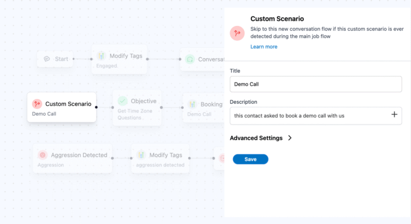Image resolution: width=411 pixels, height=224 pixels.
Task: Click the Custom Scenario node red branch icon
Action: click(37, 104)
